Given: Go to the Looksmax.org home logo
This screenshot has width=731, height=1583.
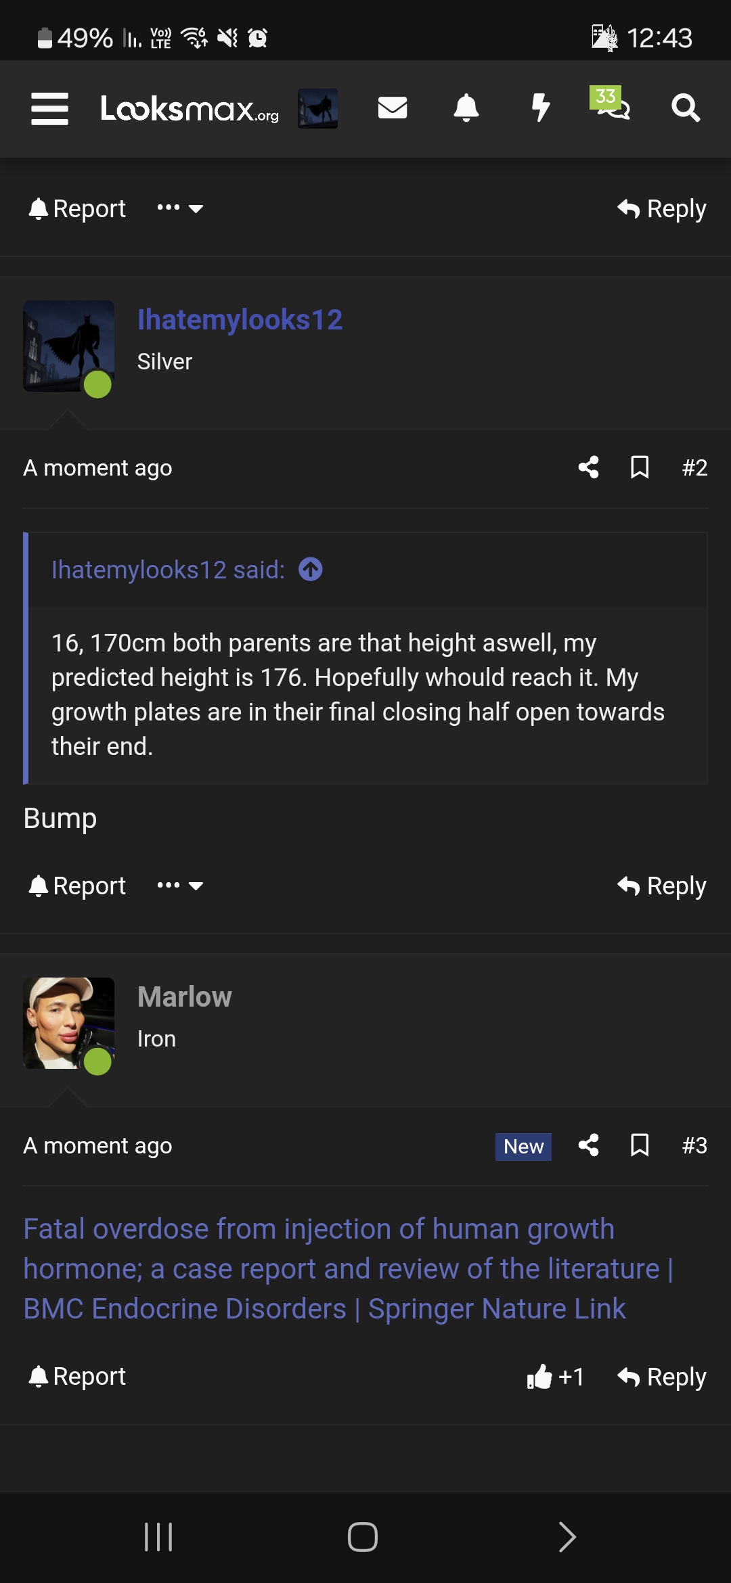Looking at the screenshot, I should tap(190, 109).
